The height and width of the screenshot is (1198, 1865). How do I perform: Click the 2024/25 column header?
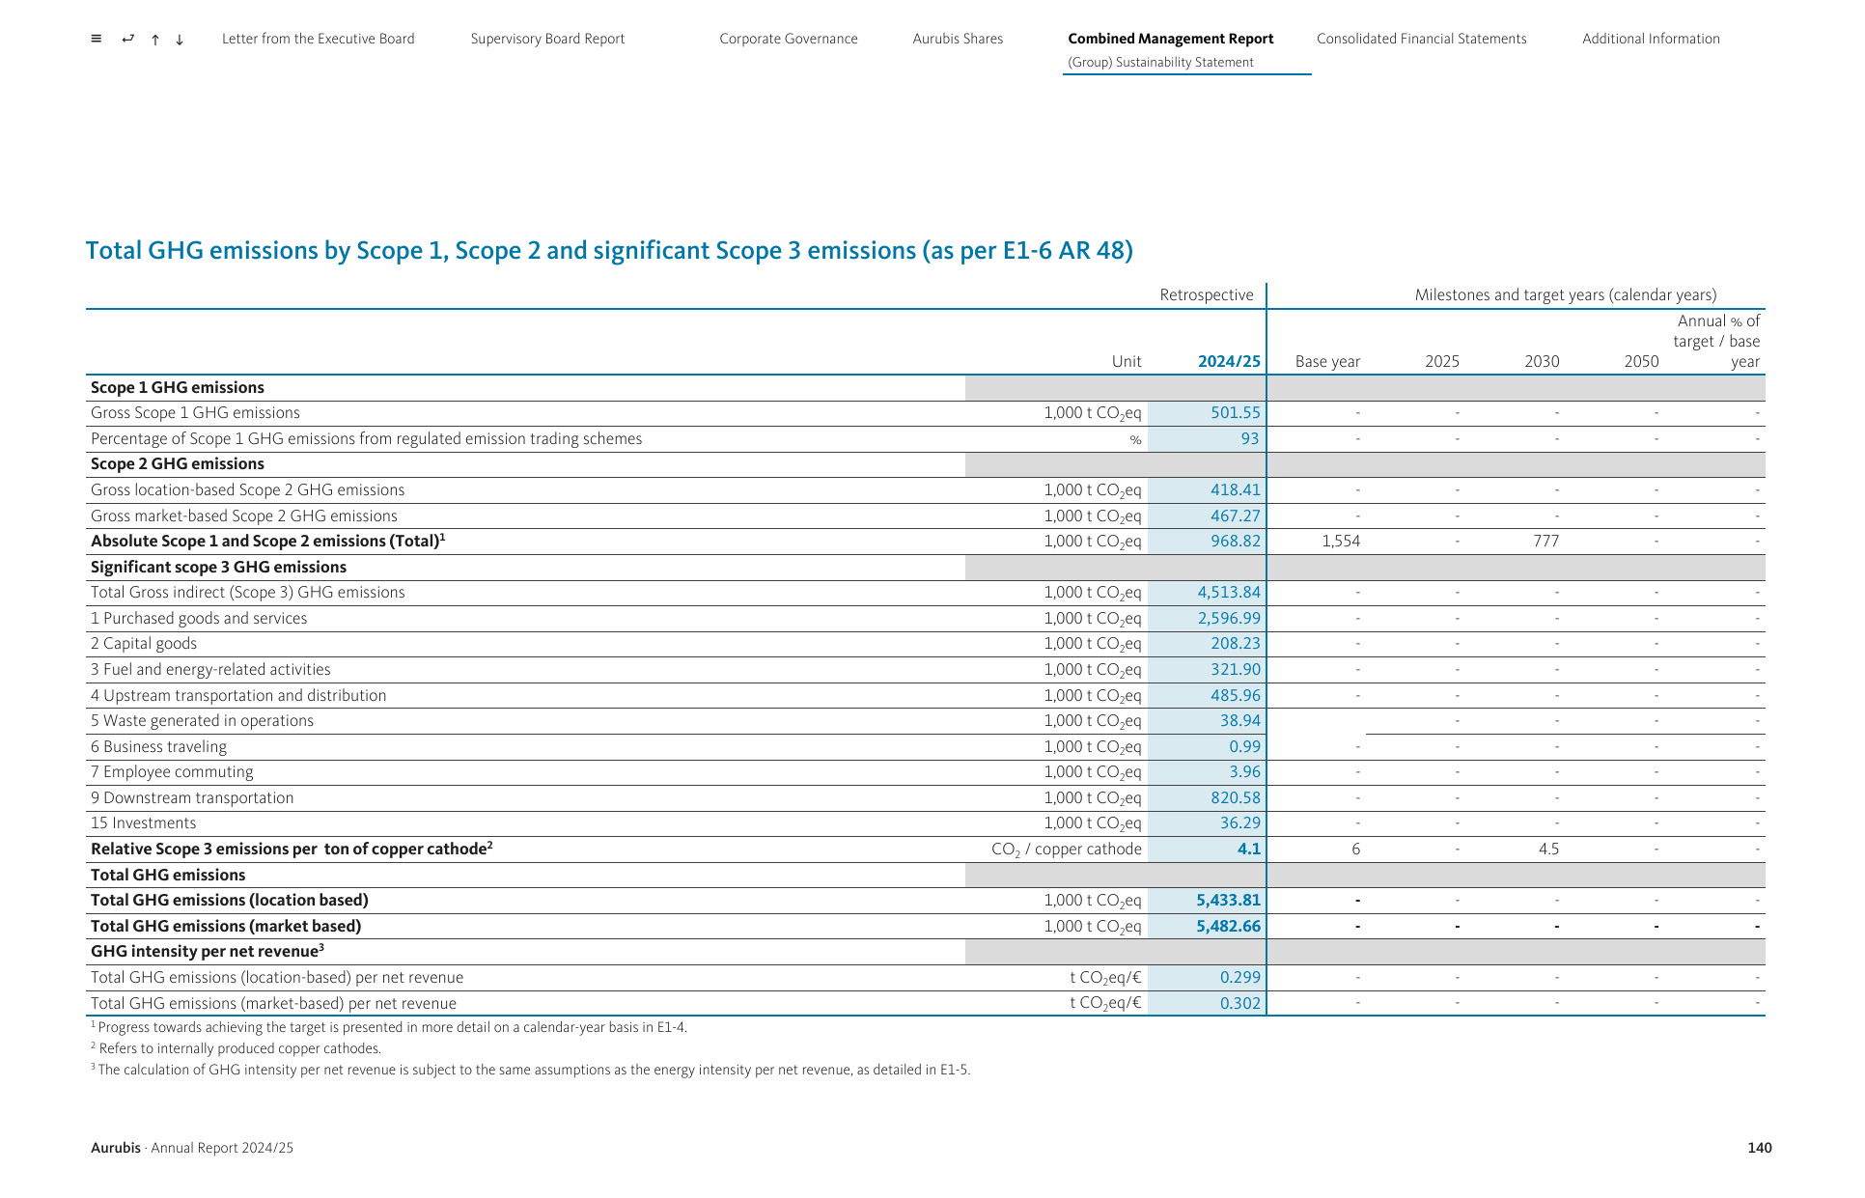[x=1229, y=362]
